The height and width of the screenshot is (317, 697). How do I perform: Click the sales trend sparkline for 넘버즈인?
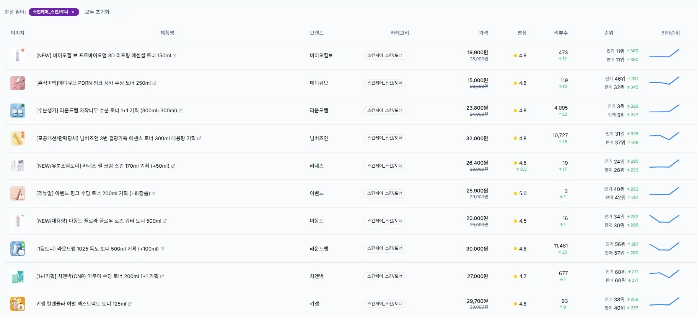664,136
